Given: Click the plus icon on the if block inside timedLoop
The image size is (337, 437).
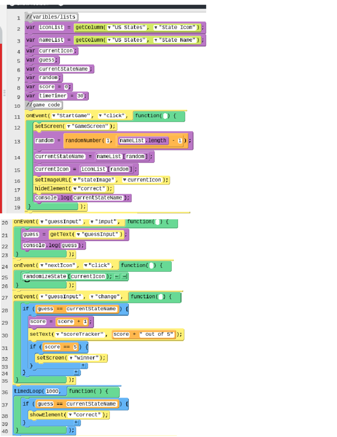Looking at the screenshot, I should [76, 423].
